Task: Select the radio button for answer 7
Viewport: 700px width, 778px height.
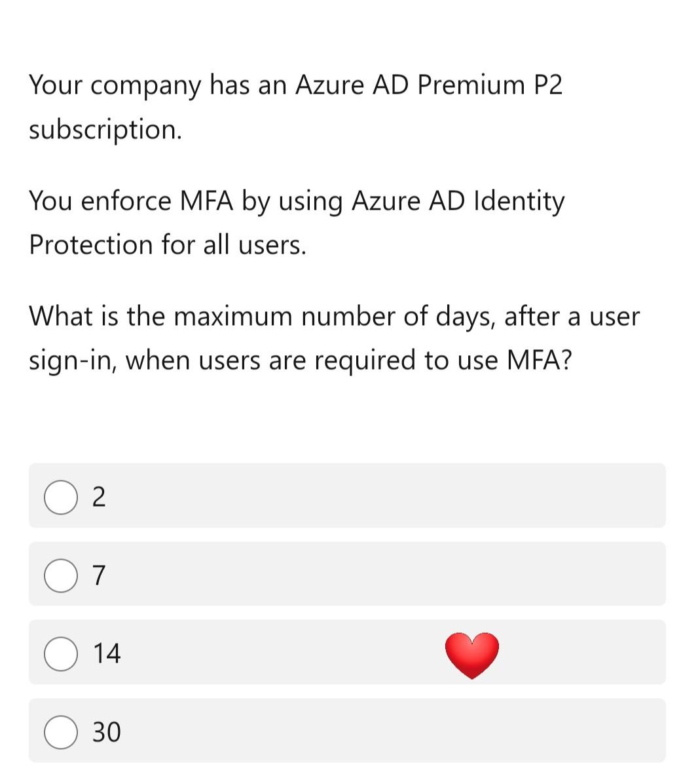Action: 60,575
